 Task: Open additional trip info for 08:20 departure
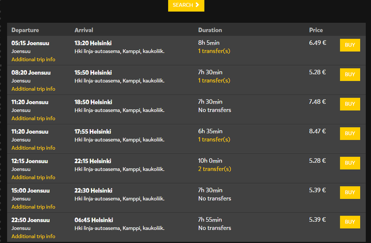tap(33, 89)
